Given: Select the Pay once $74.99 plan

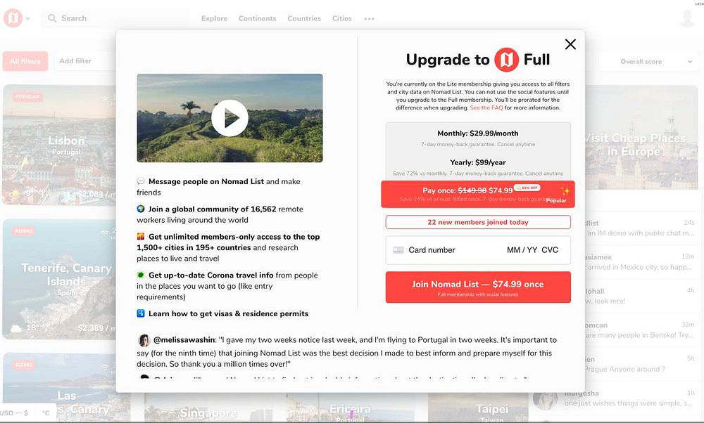Looking at the screenshot, I should pyautogui.click(x=478, y=195).
